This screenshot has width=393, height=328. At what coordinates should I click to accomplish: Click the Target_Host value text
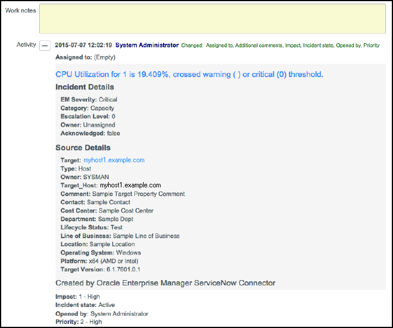click(x=130, y=185)
